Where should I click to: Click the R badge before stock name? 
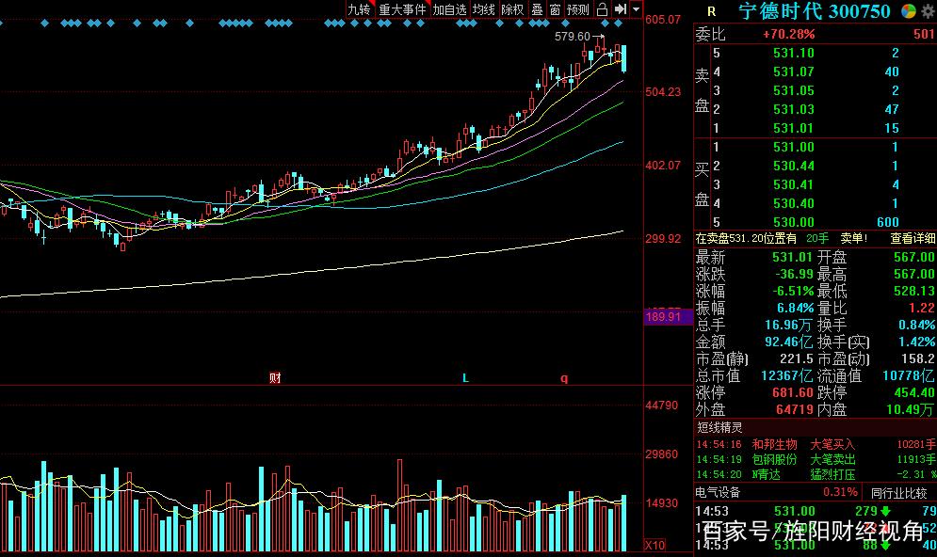(711, 11)
